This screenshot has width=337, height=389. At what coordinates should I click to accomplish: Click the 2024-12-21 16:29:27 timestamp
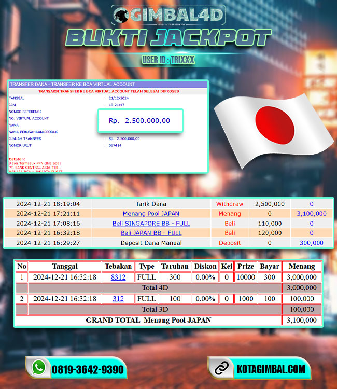coord(48,243)
